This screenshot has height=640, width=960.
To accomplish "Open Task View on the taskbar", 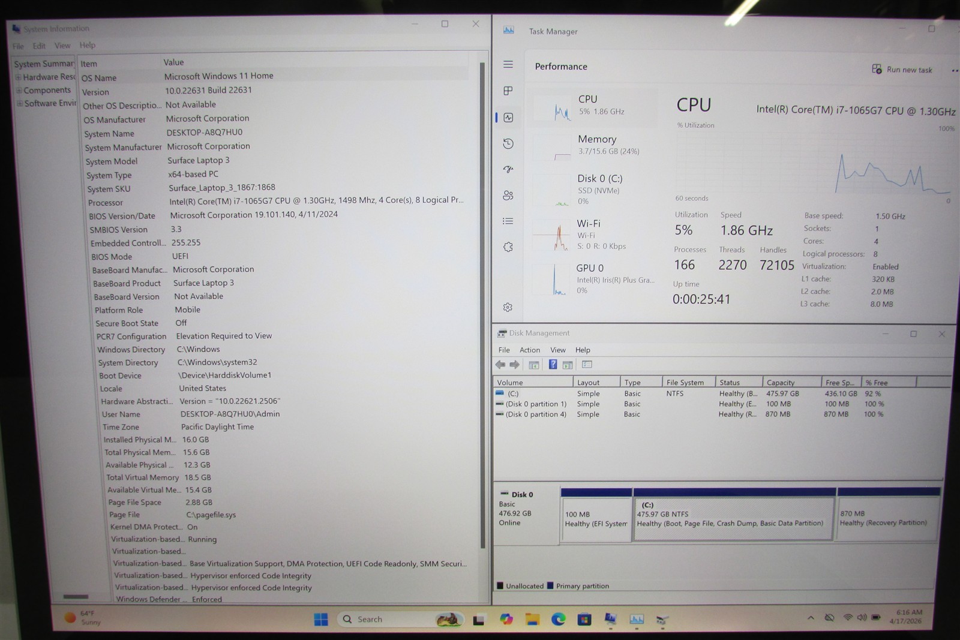I will (x=478, y=620).
